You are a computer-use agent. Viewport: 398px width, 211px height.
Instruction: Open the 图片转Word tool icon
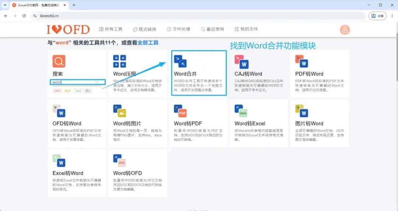coord(301,111)
